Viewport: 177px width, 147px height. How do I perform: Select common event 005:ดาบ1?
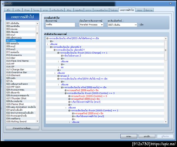(21, 35)
